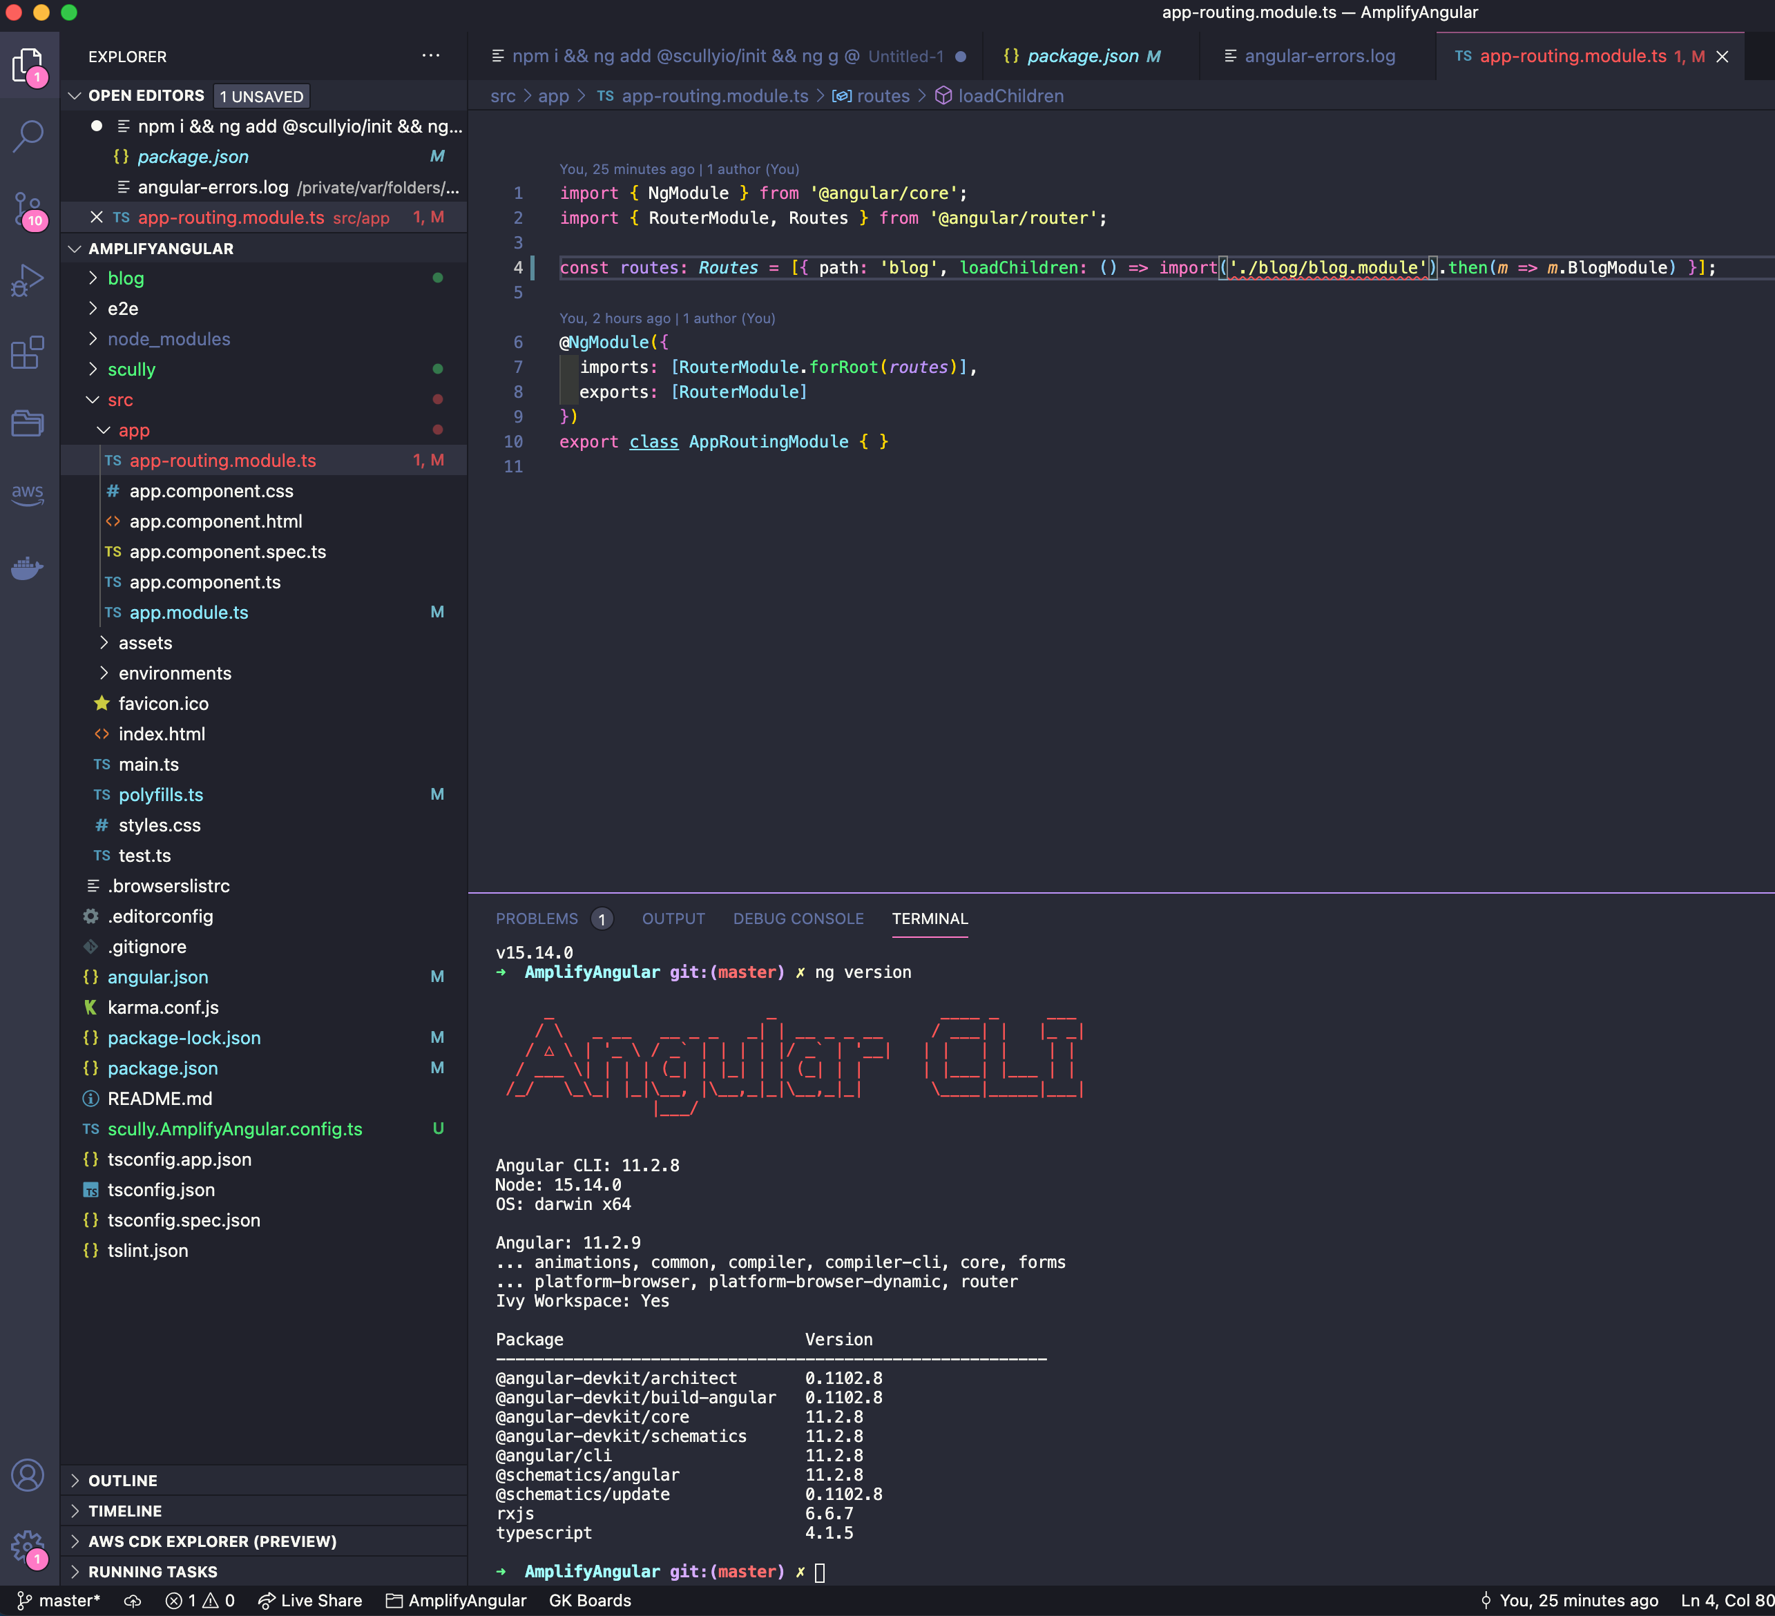Select app.module.ts in the explorer tree
The image size is (1775, 1616).
click(x=189, y=613)
